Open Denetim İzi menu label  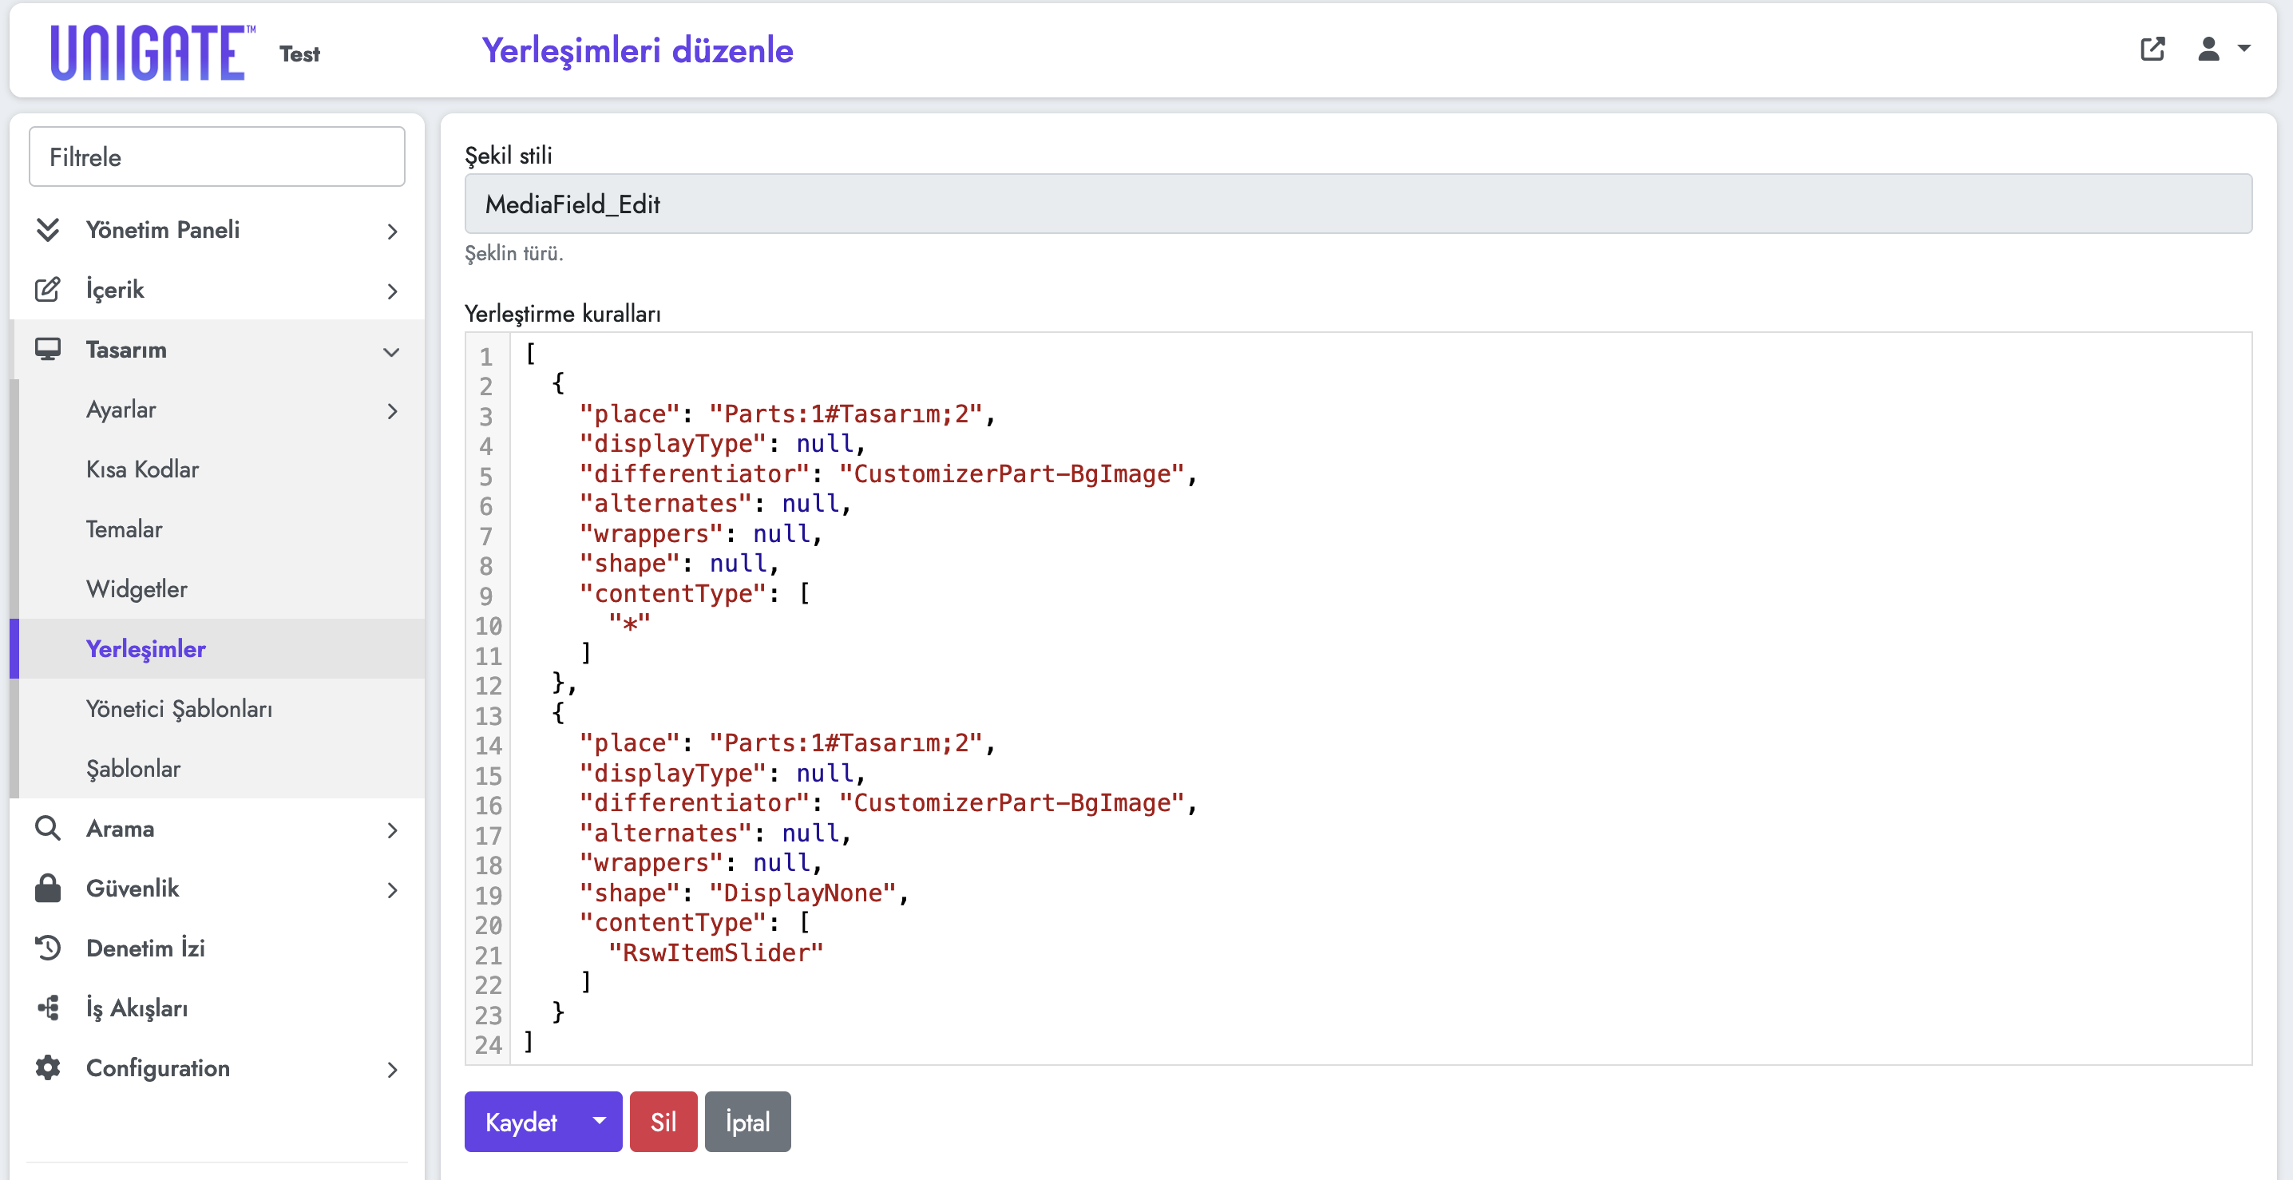145,948
